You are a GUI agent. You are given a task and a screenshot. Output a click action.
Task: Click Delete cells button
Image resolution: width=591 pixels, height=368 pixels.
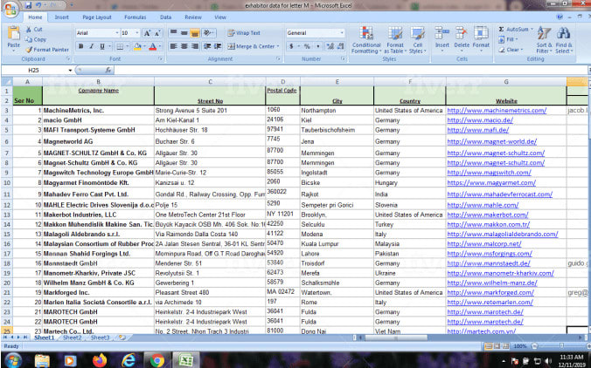point(462,40)
